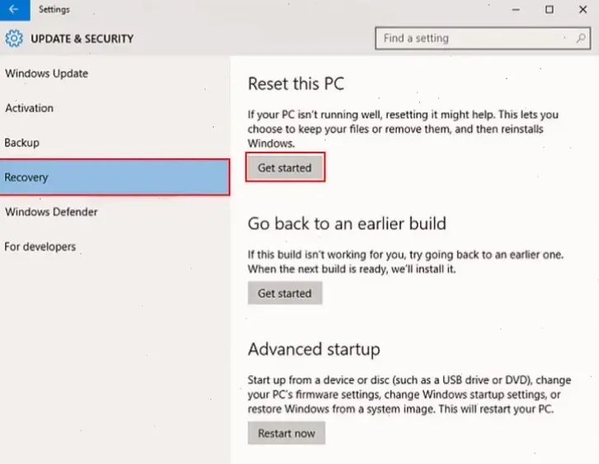This screenshot has width=599, height=464.
Task: Click the Advanced startup heading
Action: (x=314, y=349)
